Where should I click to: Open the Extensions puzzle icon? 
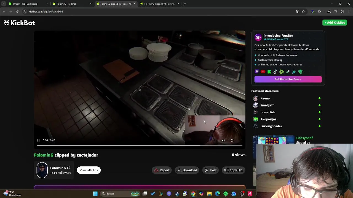tap(319, 12)
